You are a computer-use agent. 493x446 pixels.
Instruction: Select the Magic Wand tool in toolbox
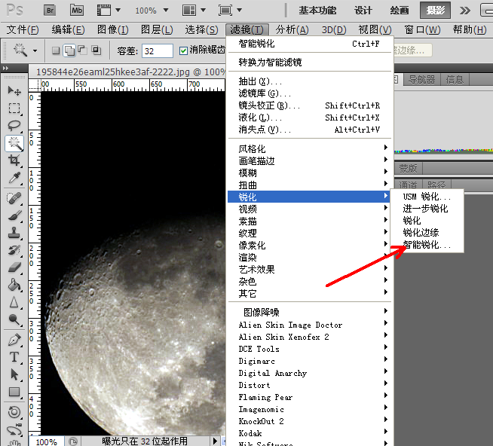pos(14,143)
